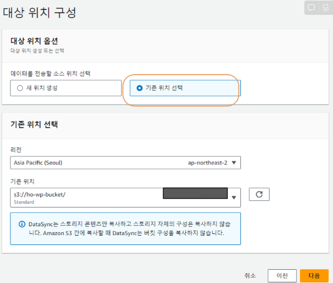The image size is (333, 283).
Task: Click the panel layout icon at top right
Action: 326,8
